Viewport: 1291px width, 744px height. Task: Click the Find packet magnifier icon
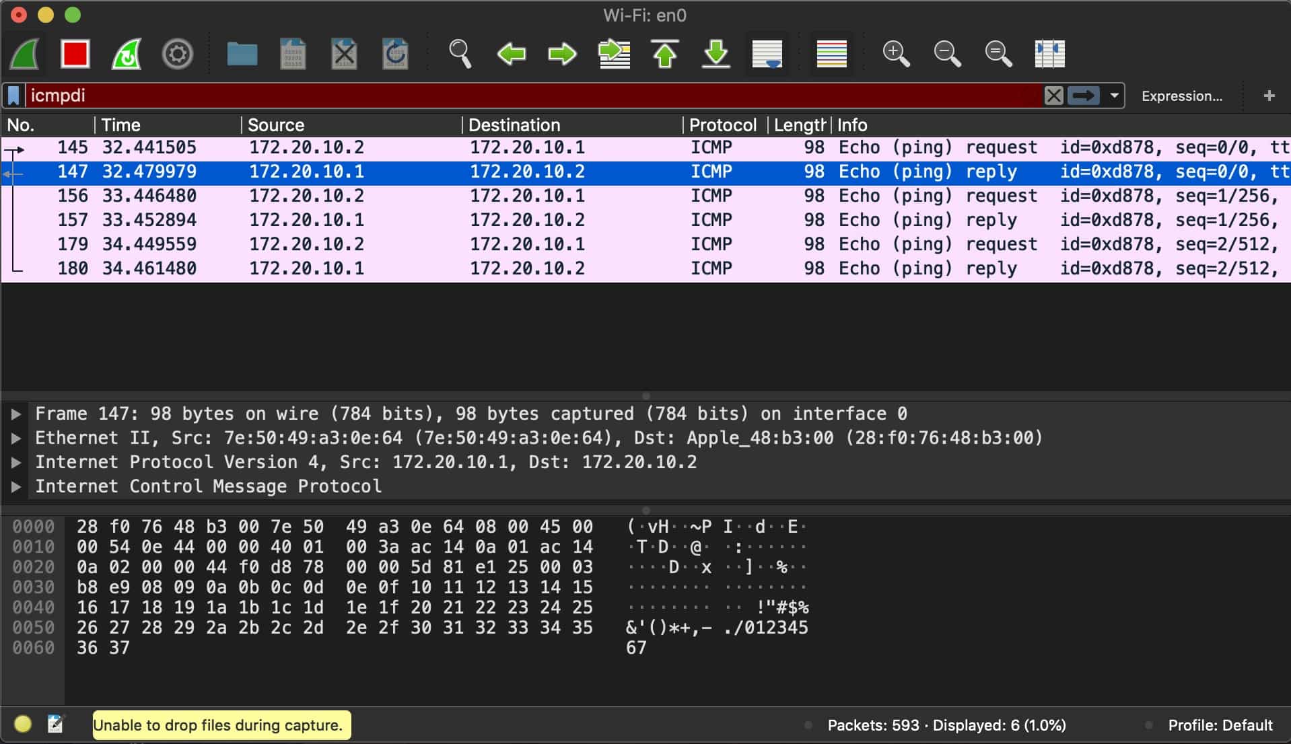[460, 54]
